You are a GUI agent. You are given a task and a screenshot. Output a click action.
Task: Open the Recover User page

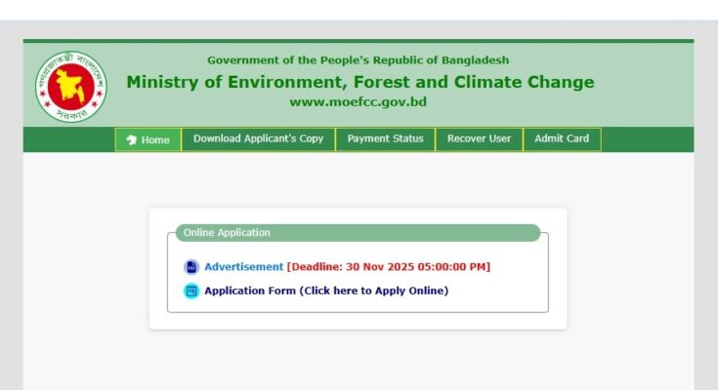[x=479, y=139]
